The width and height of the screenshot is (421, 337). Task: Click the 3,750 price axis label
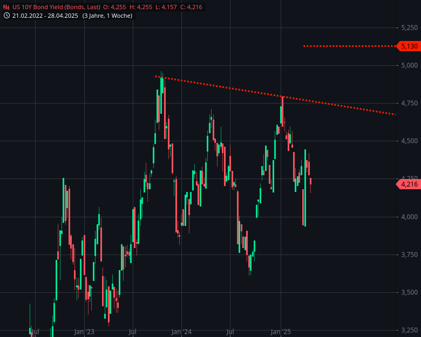410,255
